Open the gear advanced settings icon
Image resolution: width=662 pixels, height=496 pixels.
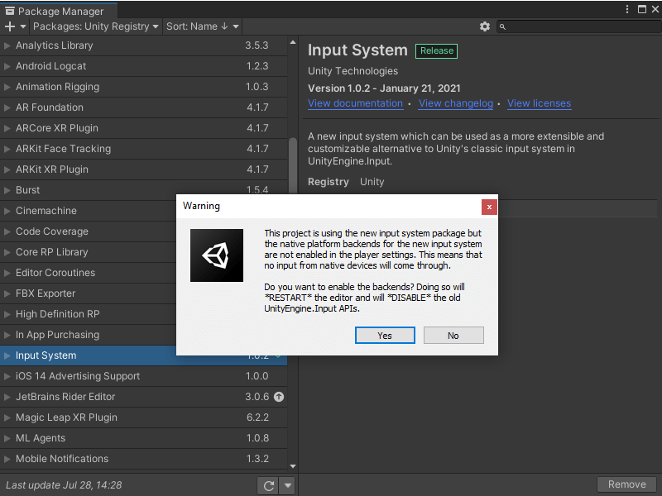[485, 26]
